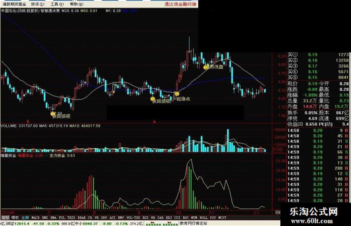
Task: Click the 买④ bid row at 8.16
Action: pos(318,72)
